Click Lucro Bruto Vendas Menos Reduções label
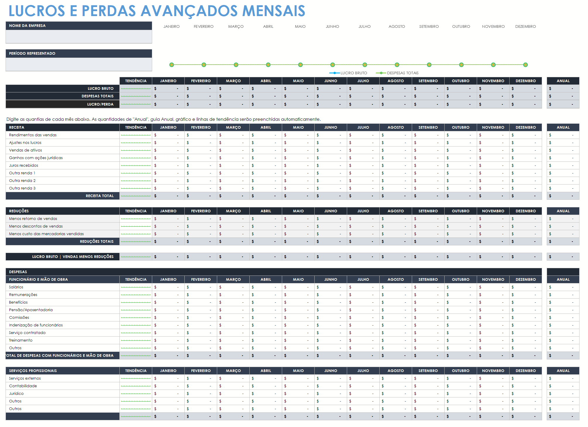This screenshot has height=427, width=588. (63, 256)
